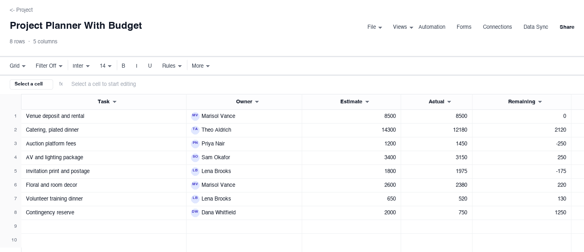Open the Task column header menu
This screenshot has width=584, height=252.
(114, 102)
